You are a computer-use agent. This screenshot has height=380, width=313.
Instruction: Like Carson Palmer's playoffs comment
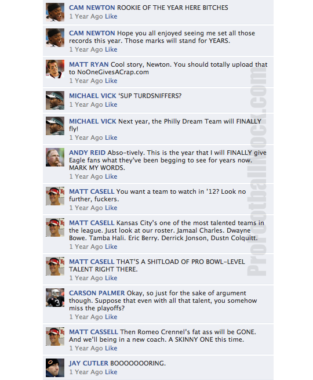(111, 317)
